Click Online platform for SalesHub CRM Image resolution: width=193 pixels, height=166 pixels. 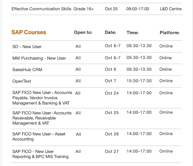point(166,69)
